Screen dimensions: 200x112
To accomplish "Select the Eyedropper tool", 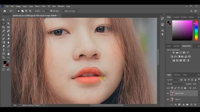I will (3, 31).
